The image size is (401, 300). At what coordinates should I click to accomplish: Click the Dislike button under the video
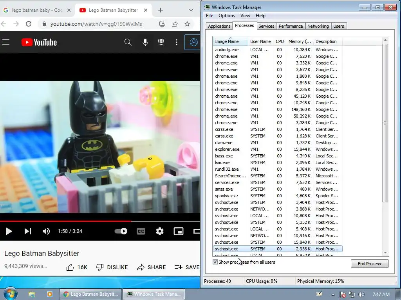click(112, 267)
